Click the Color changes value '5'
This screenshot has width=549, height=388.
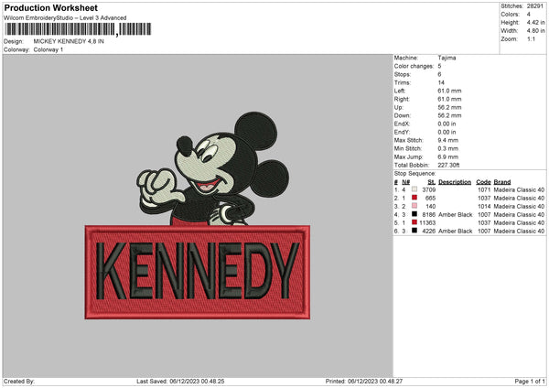coord(439,66)
